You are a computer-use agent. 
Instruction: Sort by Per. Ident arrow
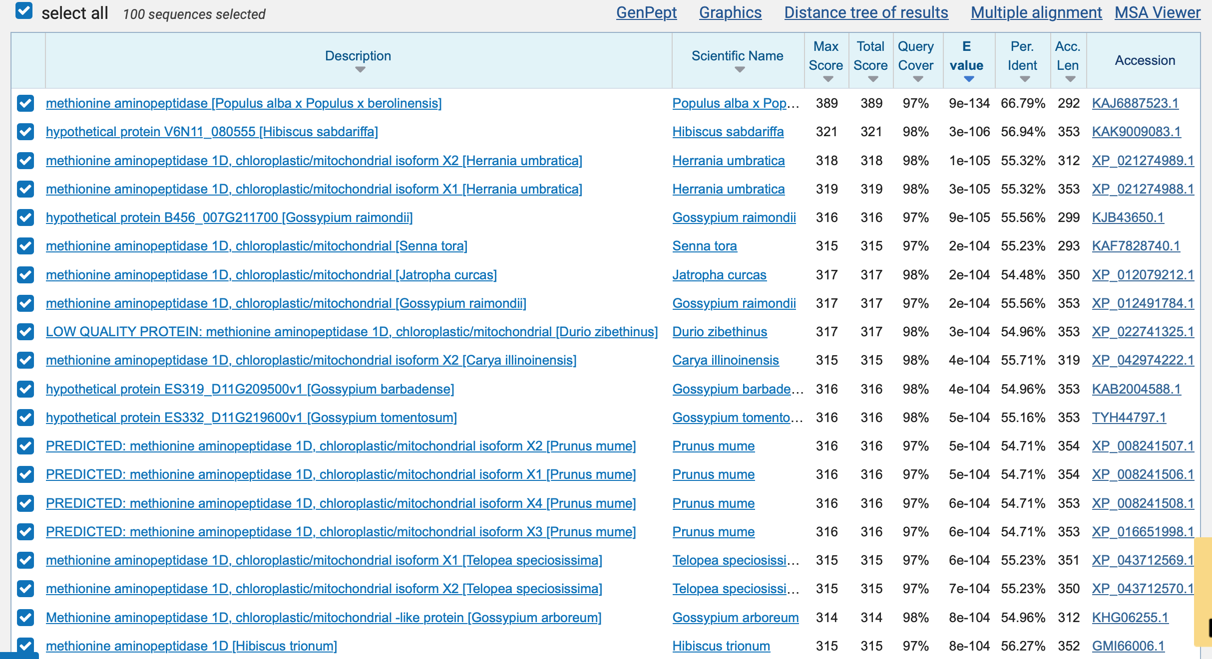coord(1025,79)
